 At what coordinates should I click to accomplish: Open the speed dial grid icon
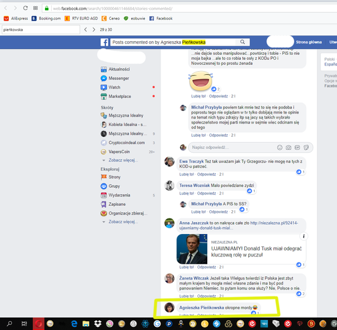[36, 8]
